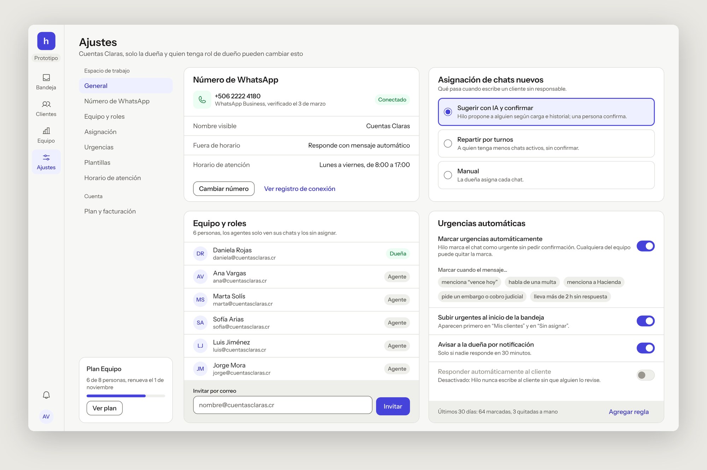Click 'habla de una multa' rule chip
This screenshot has height=470, width=707.
click(532, 282)
